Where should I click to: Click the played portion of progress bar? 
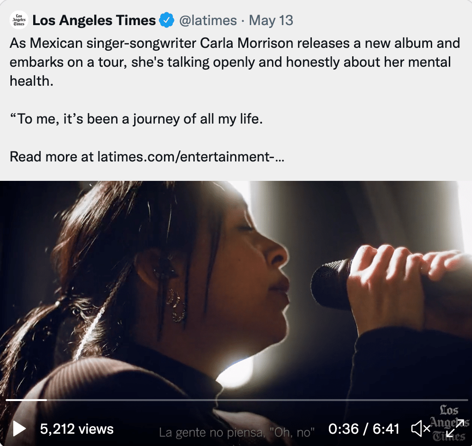26,400
